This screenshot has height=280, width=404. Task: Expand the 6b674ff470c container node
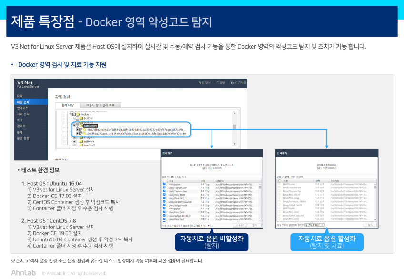click(77, 130)
